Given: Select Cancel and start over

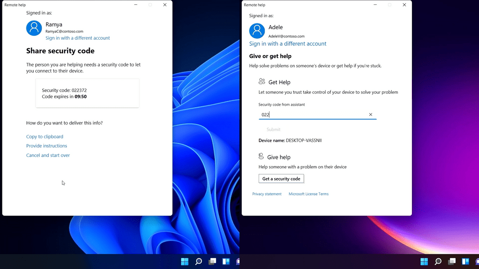Looking at the screenshot, I should 48,156.
